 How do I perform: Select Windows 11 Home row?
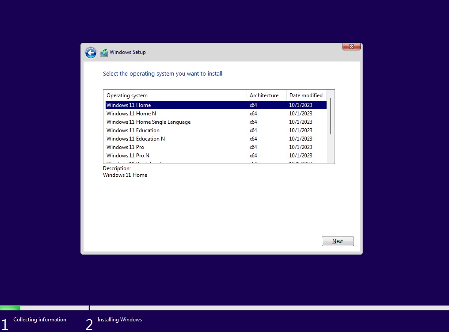pos(216,105)
